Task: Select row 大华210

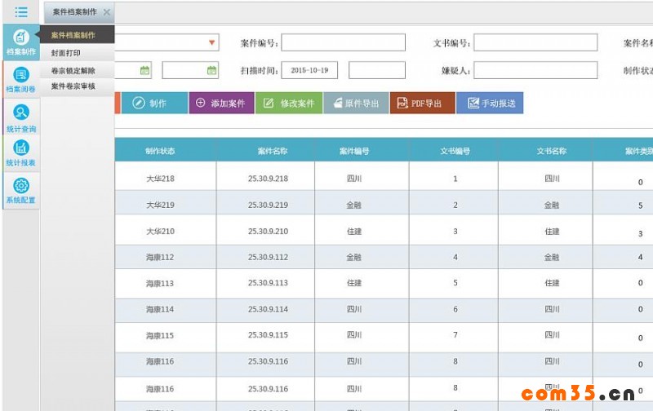Action: pos(384,230)
